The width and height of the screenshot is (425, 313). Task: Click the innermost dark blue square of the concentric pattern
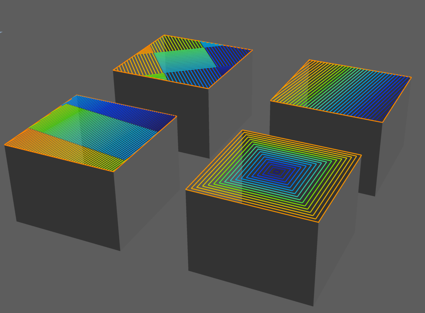(x=277, y=172)
